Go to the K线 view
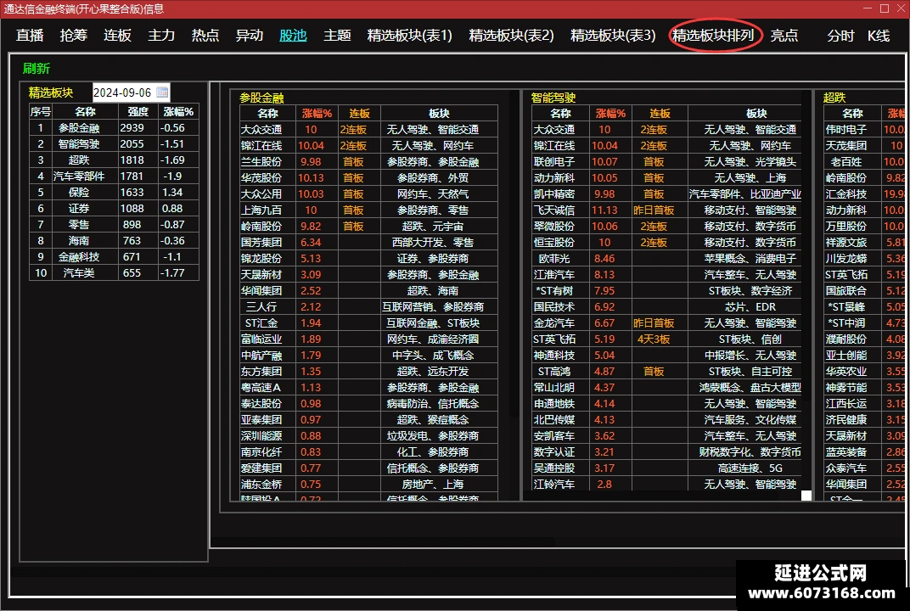The width and height of the screenshot is (910, 611). 879,36
